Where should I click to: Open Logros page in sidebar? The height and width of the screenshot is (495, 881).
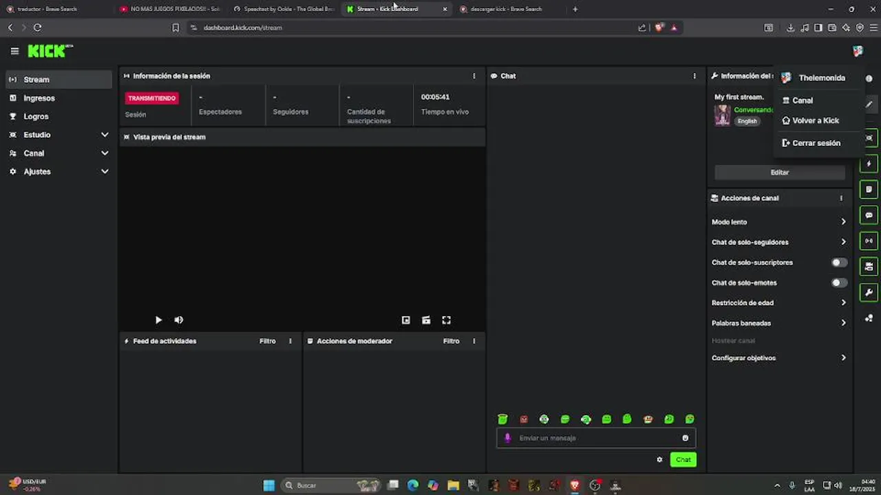(x=59, y=117)
